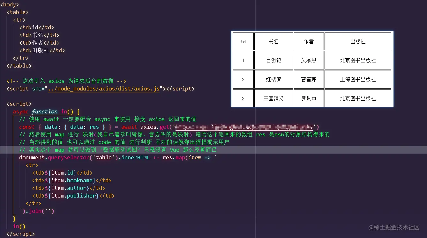Click the id cell with value '3'
427x238 pixels.
pyautogui.click(x=243, y=98)
